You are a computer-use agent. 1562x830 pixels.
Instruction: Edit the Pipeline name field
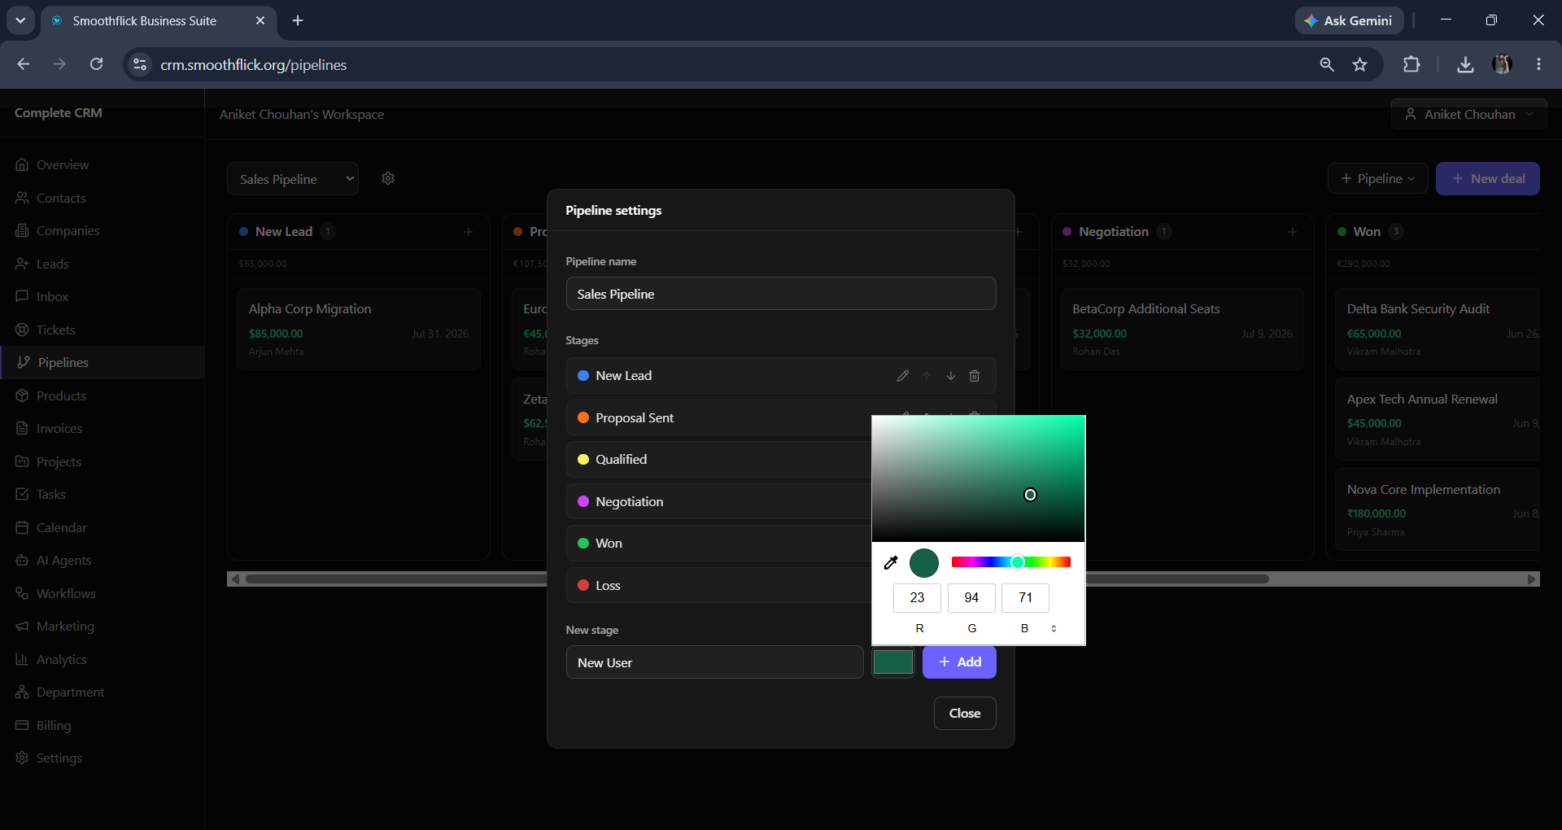[x=781, y=294]
